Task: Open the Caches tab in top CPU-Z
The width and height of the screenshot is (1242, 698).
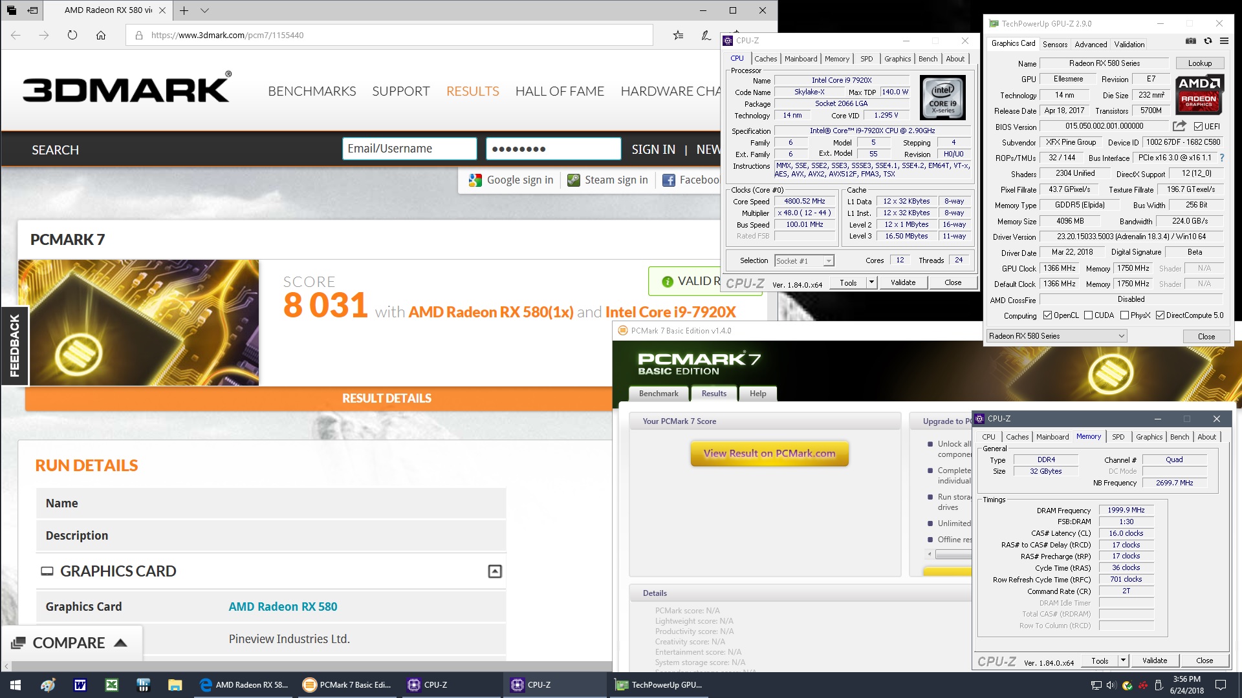Action: pos(765,59)
